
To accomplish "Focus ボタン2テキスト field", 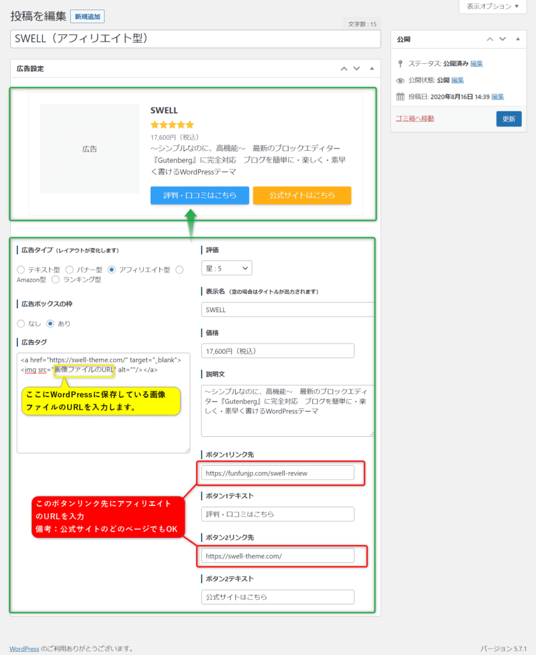I will (278, 597).
